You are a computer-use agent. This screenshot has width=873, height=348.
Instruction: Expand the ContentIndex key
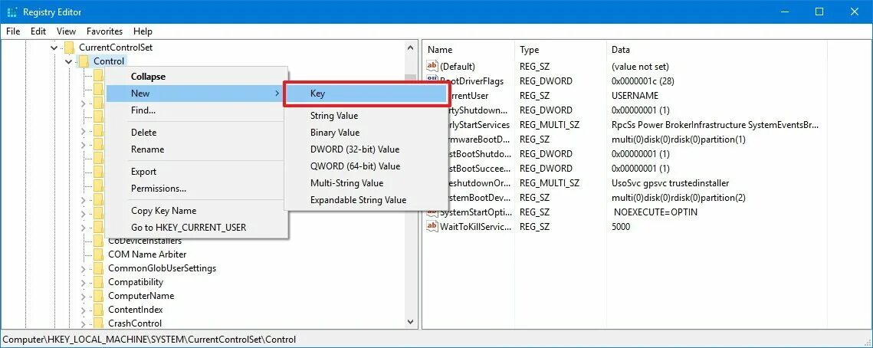click(x=84, y=310)
